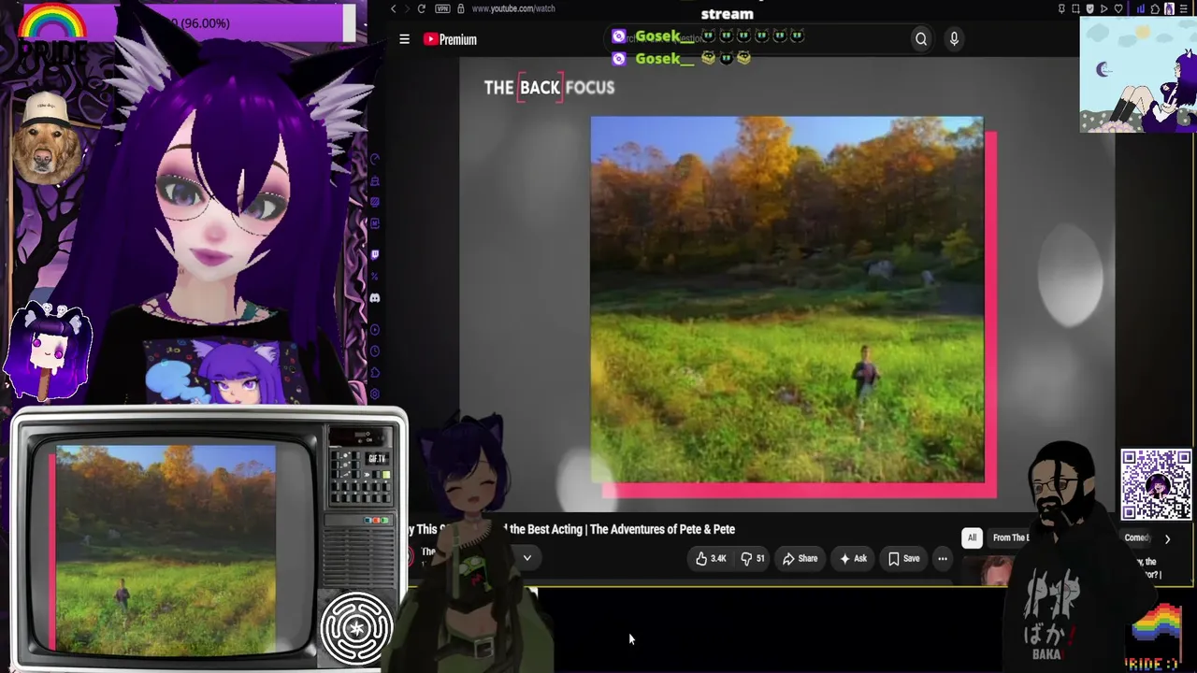Screen dimensions: 1197x673
Task: Select the Comedy filter chip
Action: pyautogui.click(x=1137, y=537)
